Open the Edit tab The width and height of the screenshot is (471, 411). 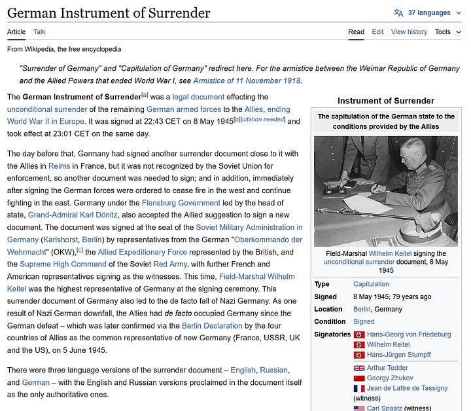377,32
